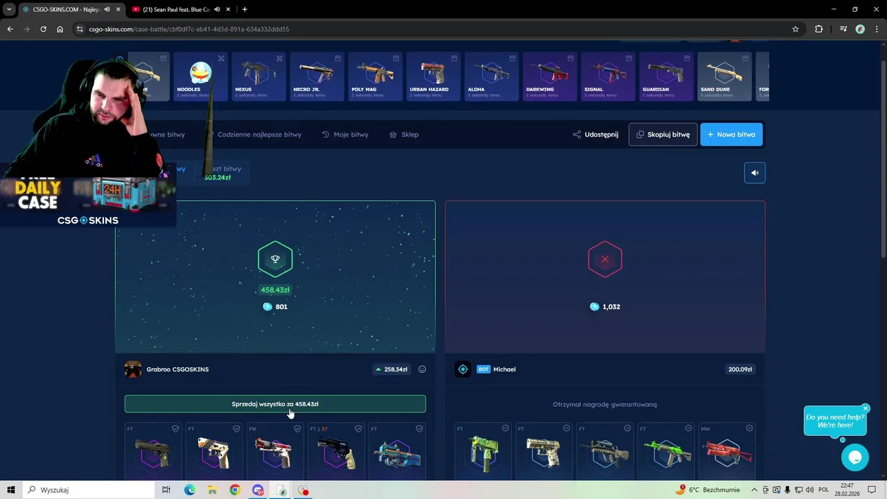
Task: Open the ALOHA case card
Action: pos(491,76)
